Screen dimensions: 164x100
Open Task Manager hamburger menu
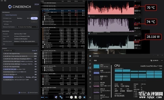click(90, 60)
